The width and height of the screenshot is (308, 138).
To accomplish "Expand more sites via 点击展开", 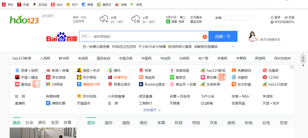I will pyautogui.click(x=152, y=110).
